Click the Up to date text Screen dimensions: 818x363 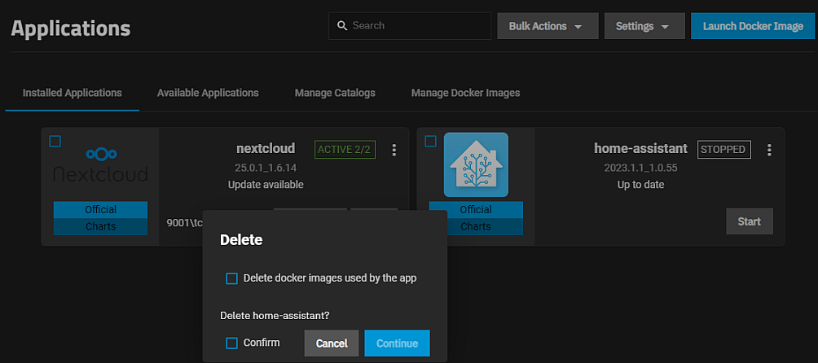click(x=640, y=185)
